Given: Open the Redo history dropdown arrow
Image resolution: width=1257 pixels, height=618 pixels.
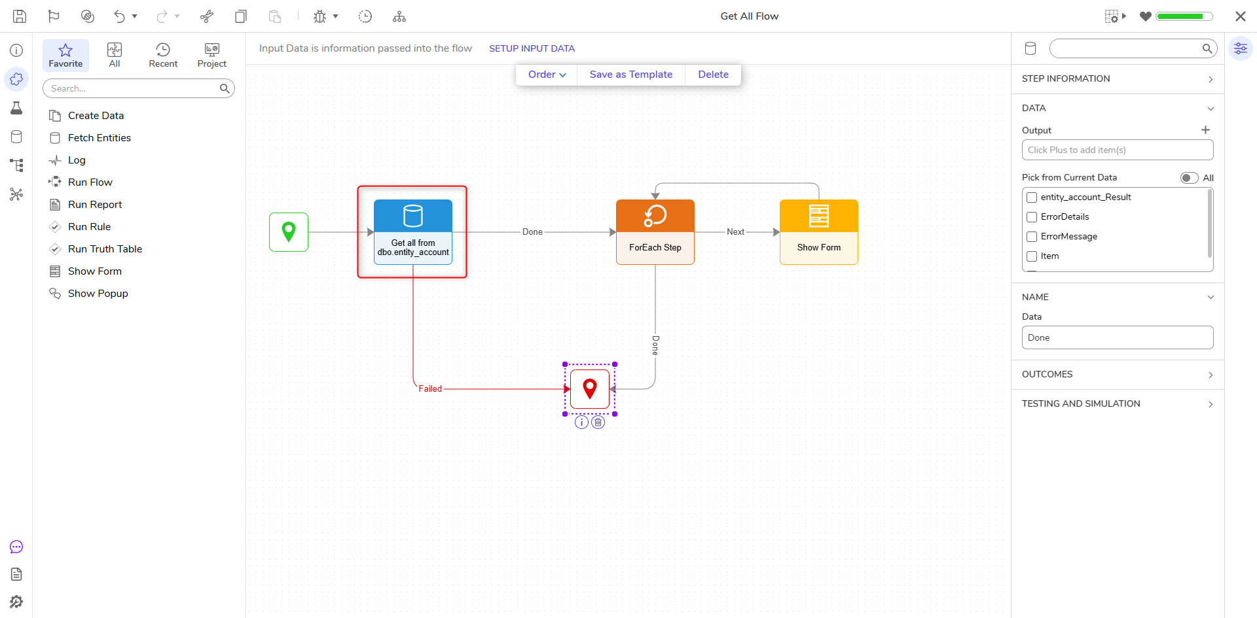Looking at the screenshot, I should pyautogui.click(x=177, y=16).
